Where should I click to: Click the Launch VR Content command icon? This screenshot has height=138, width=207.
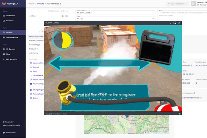click(31, 63)
